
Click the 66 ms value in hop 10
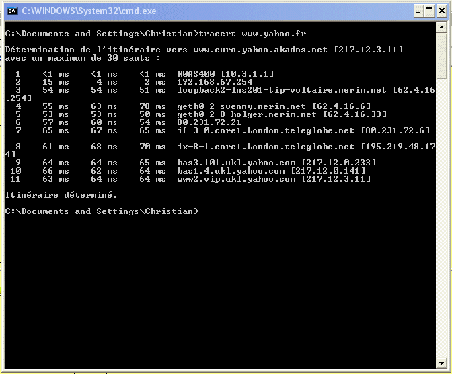point(56,171)
